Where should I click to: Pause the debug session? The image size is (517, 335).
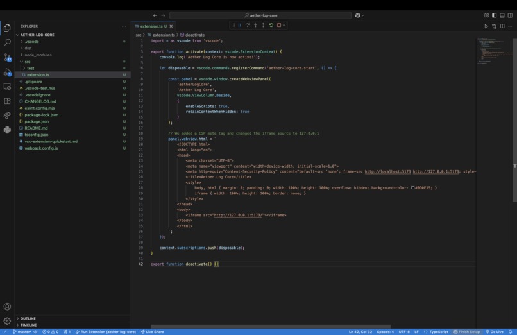tap(240, 25)
